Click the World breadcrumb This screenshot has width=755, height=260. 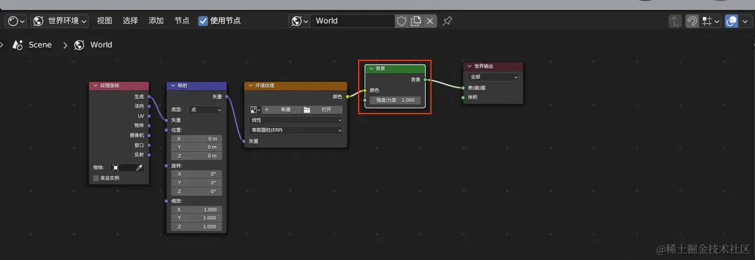click(101, 45)
